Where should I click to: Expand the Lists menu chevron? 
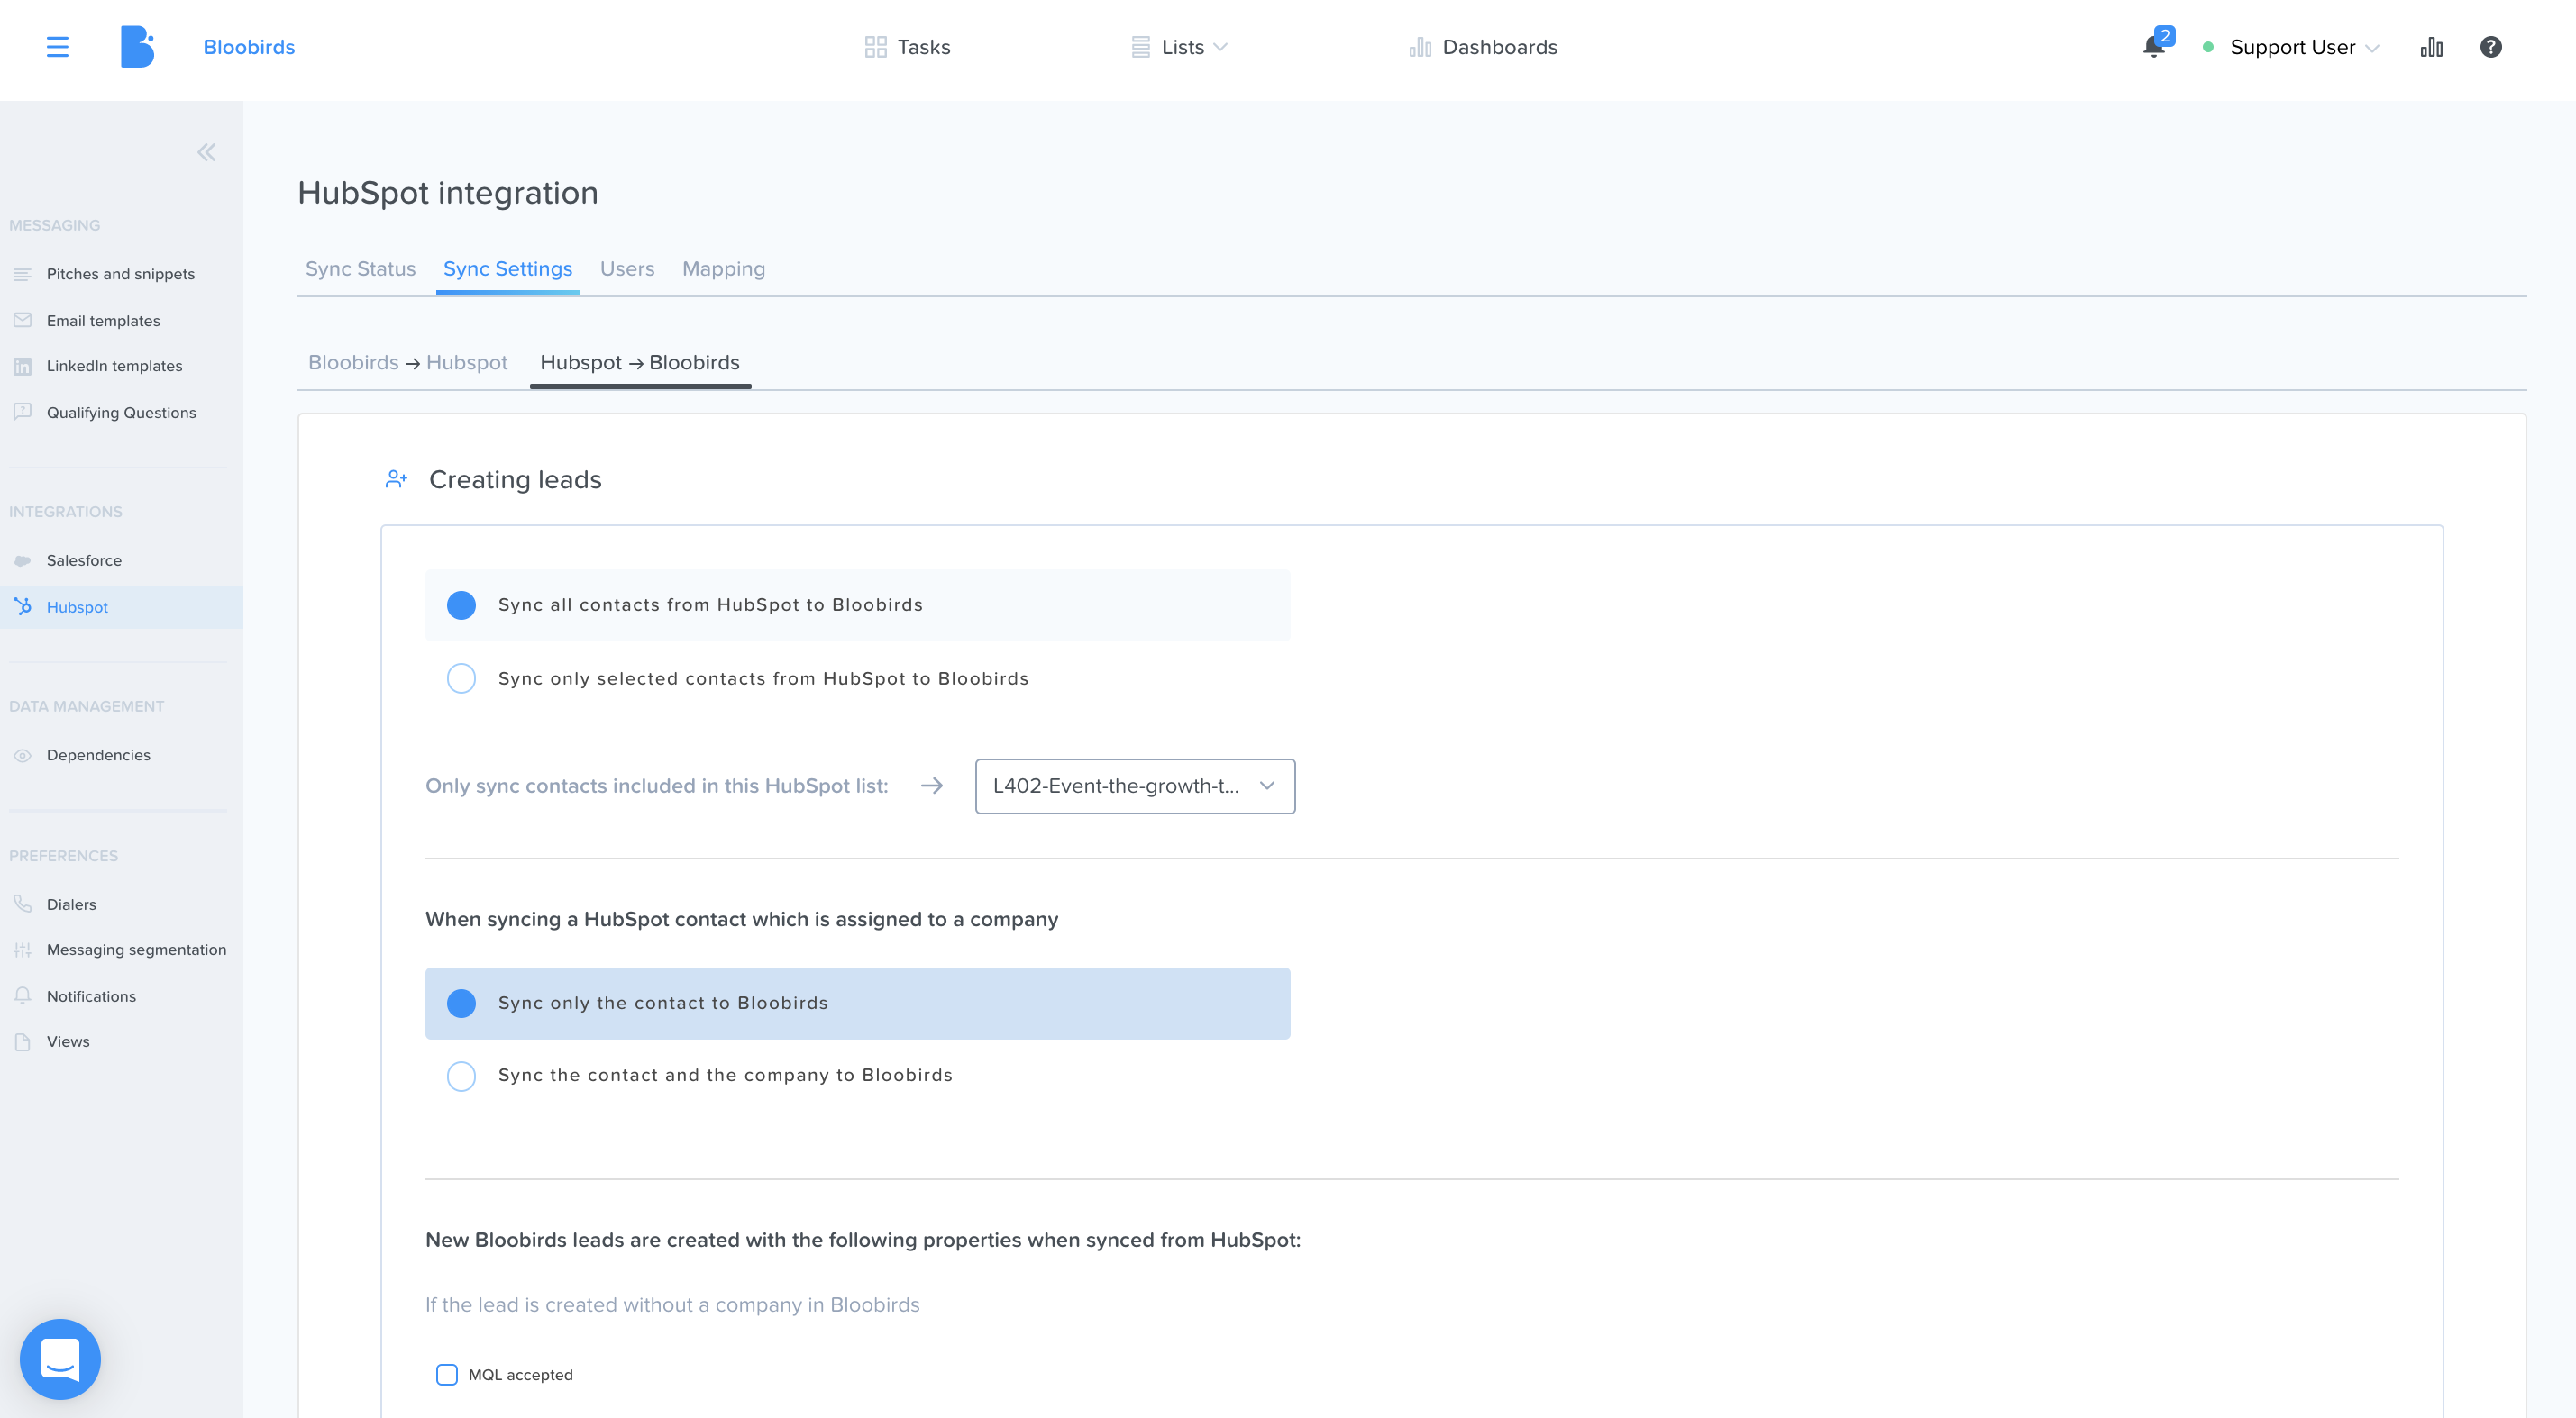tap(1220, 47)
